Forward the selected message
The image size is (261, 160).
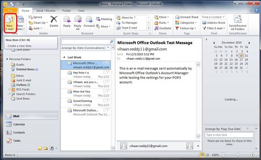pyautogui.click(x=89, y=22)
